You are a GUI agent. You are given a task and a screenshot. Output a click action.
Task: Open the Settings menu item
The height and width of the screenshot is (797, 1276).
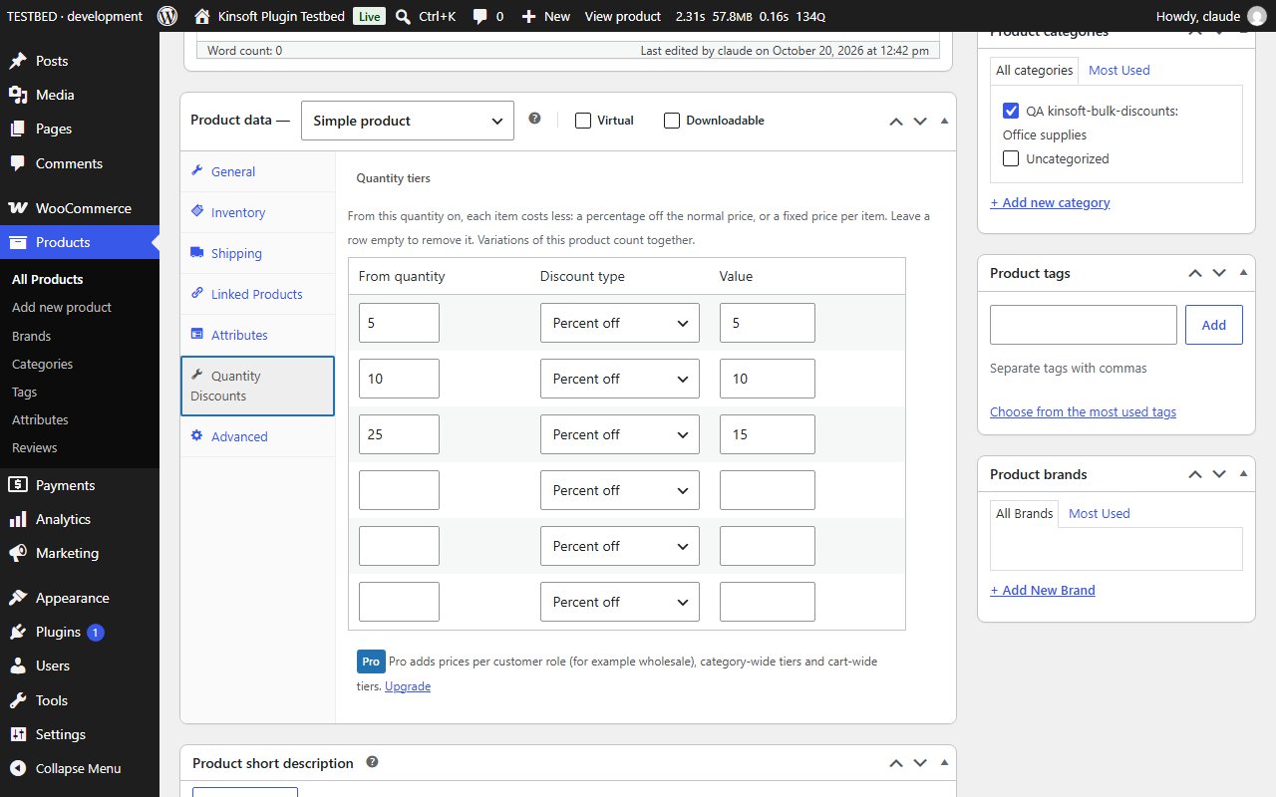[x=80, y=734]
